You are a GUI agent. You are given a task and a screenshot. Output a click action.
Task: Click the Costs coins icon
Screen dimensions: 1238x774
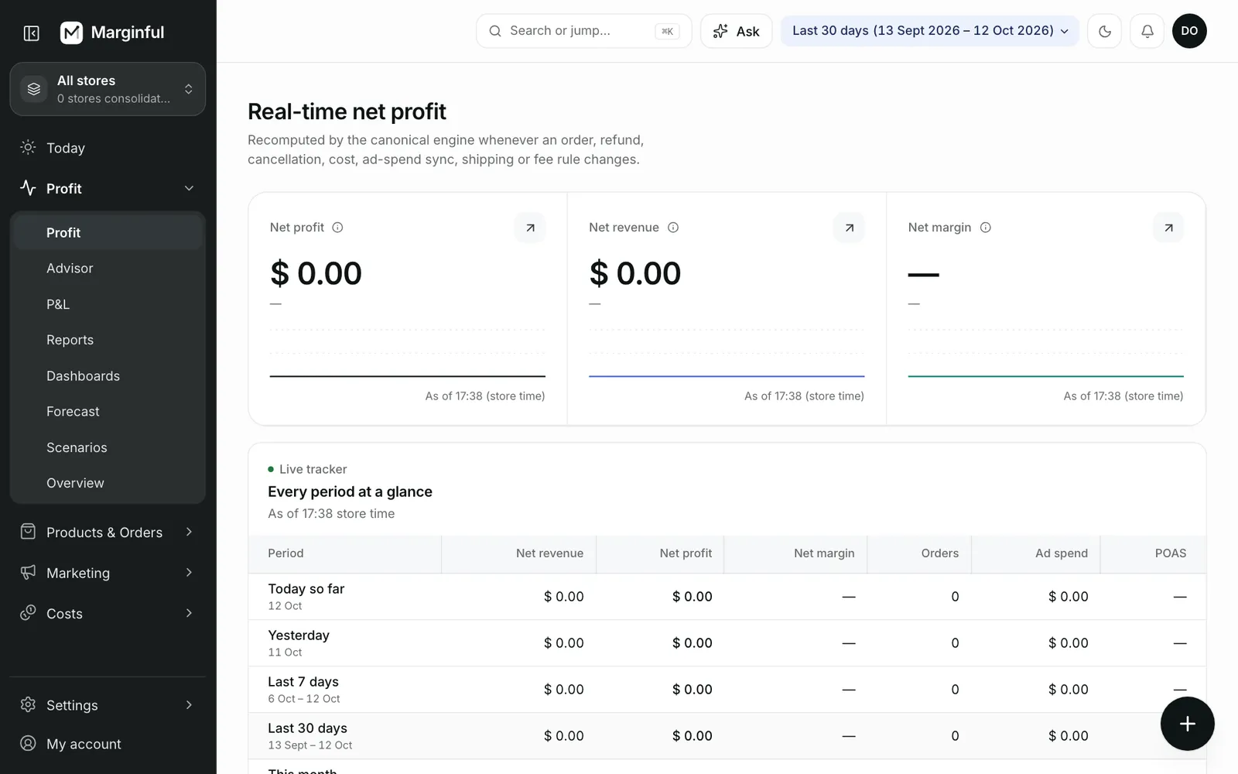[28, 612]
